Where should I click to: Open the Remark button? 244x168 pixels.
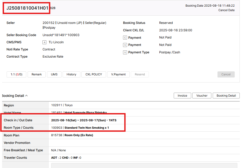pos(37,75)
